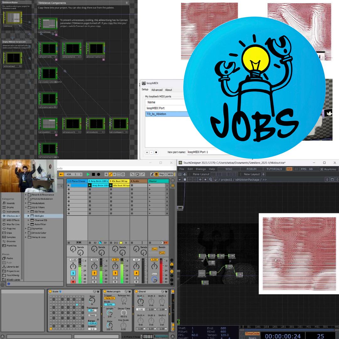Add a New Layout with plus button

pyautogui.click(x=263, y=174)
